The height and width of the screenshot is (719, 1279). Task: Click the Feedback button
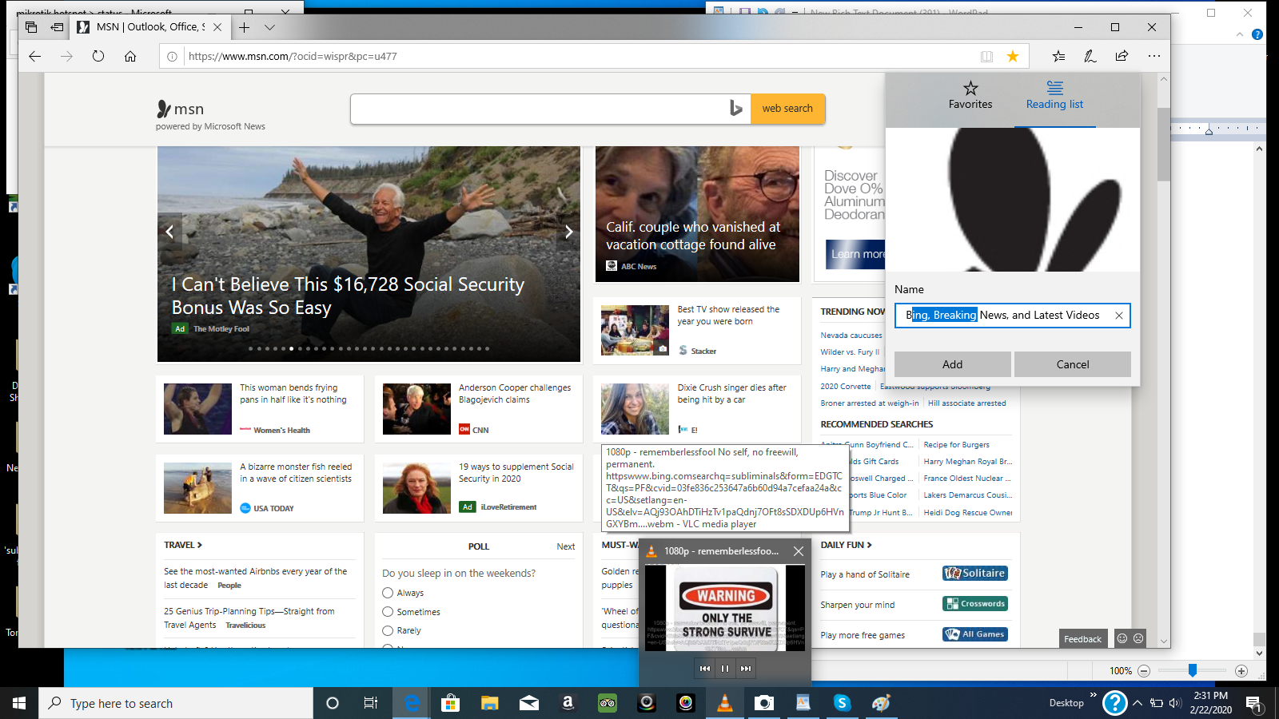tap(1082, 639)
